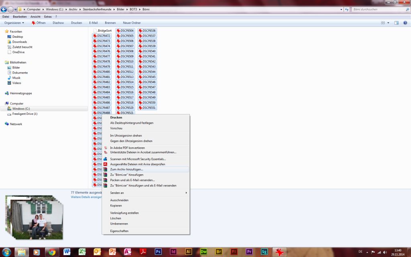Screen dimensions: 411x257
Task: Open Photoshop from the taskbar
Action: 158,252
